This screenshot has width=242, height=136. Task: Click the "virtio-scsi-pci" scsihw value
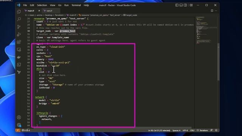59,62
